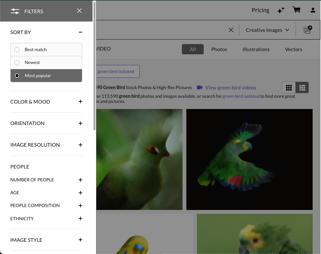Switch to the Vectors tab

point(293,49)
